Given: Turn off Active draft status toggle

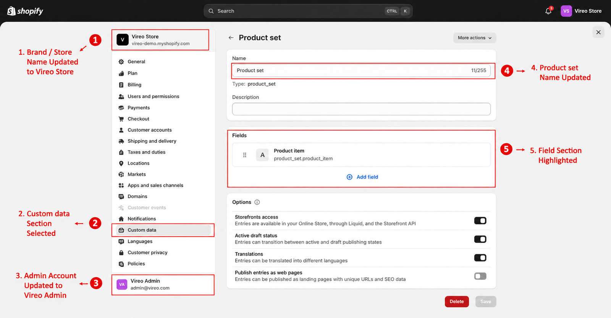Looking at the screenshot, I should [480, 239].
